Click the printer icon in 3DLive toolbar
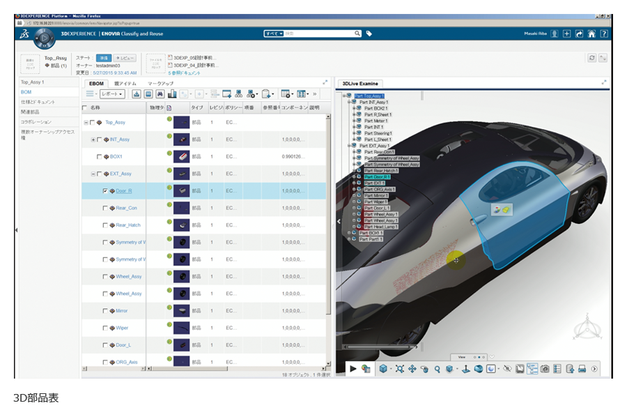The height and width of the screenshot is (417, 627). click(x=582, y=369)
